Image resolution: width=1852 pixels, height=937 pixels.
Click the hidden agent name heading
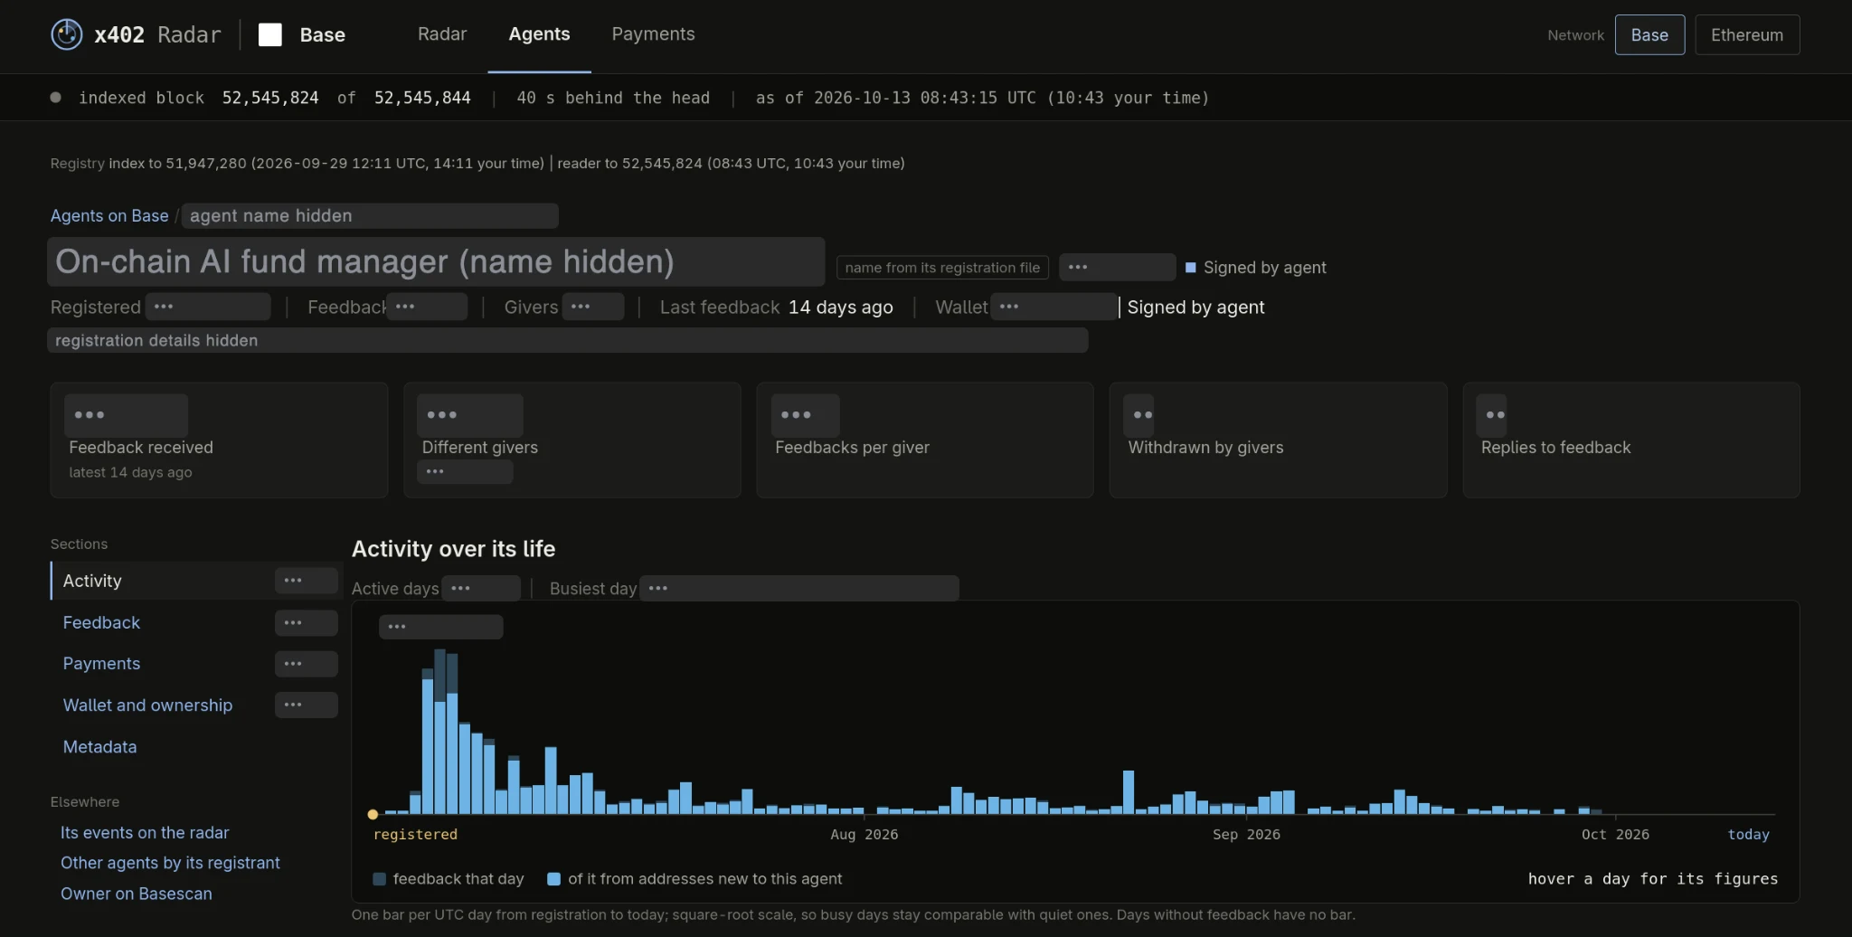click(x=436, y=261)
